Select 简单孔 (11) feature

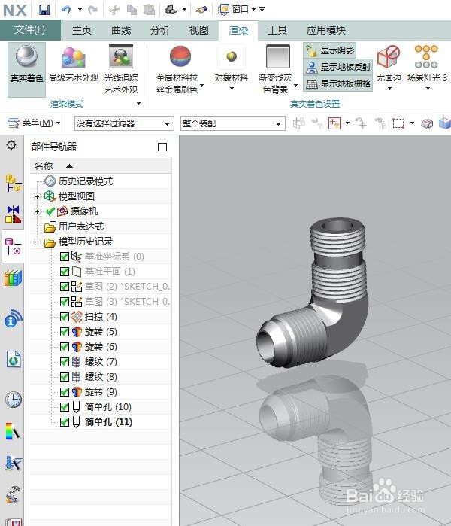(108, 422)
